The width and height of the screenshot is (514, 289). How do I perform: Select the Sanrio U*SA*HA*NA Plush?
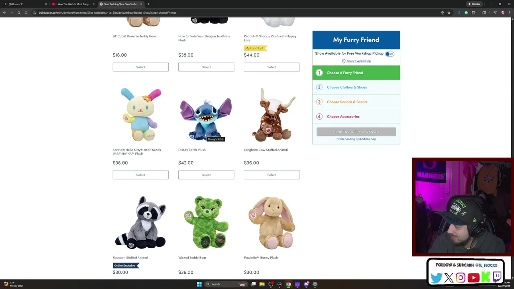(141, 175)
